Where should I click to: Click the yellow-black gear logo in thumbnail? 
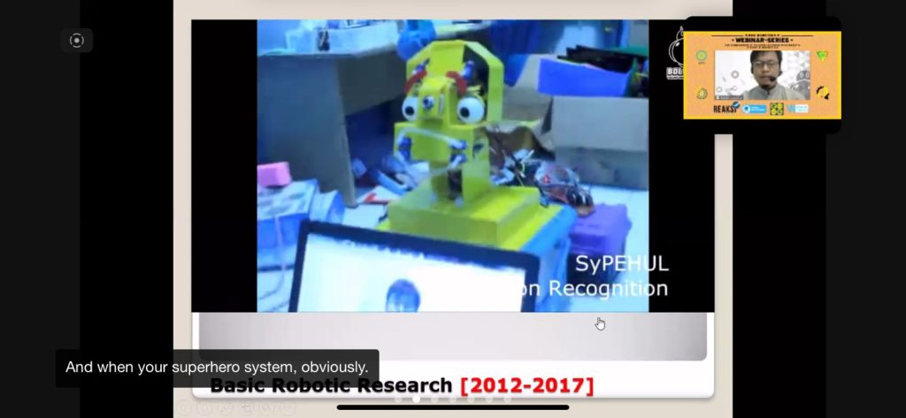click(x=823, y=92)
